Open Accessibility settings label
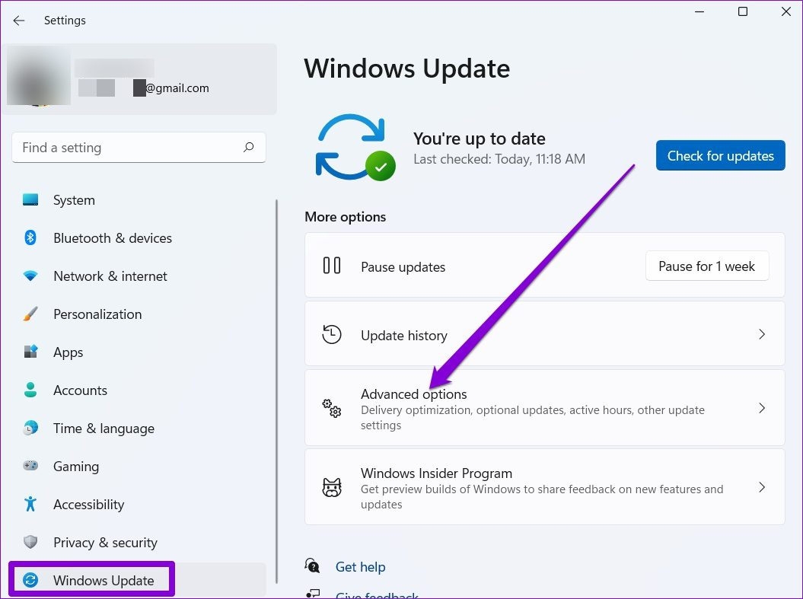The width and height of the screenshot is (803, 599). (x=89, y=505)
